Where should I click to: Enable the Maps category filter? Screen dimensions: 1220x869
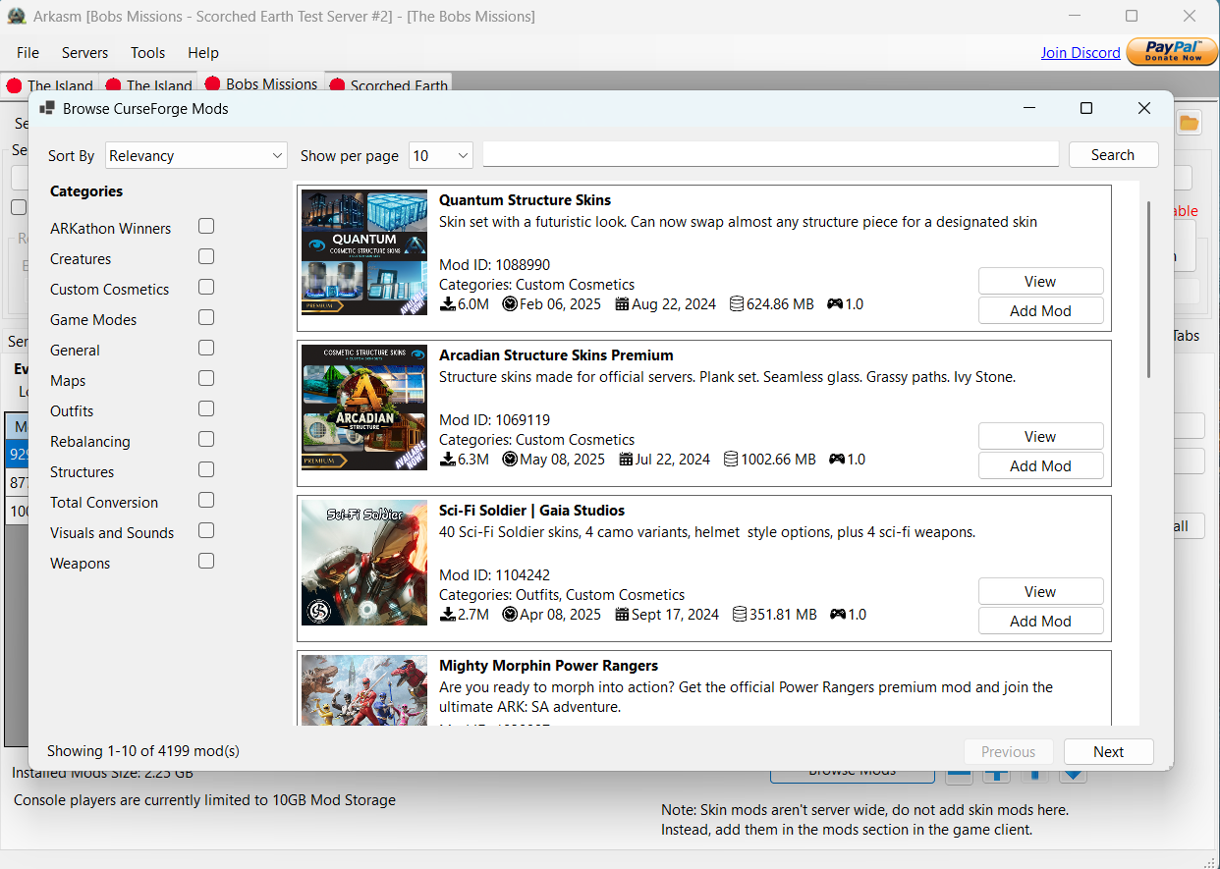(x=206, y=379)
